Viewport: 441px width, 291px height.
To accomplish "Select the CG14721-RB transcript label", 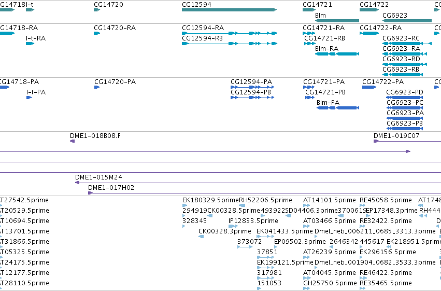I will point(324,38).
